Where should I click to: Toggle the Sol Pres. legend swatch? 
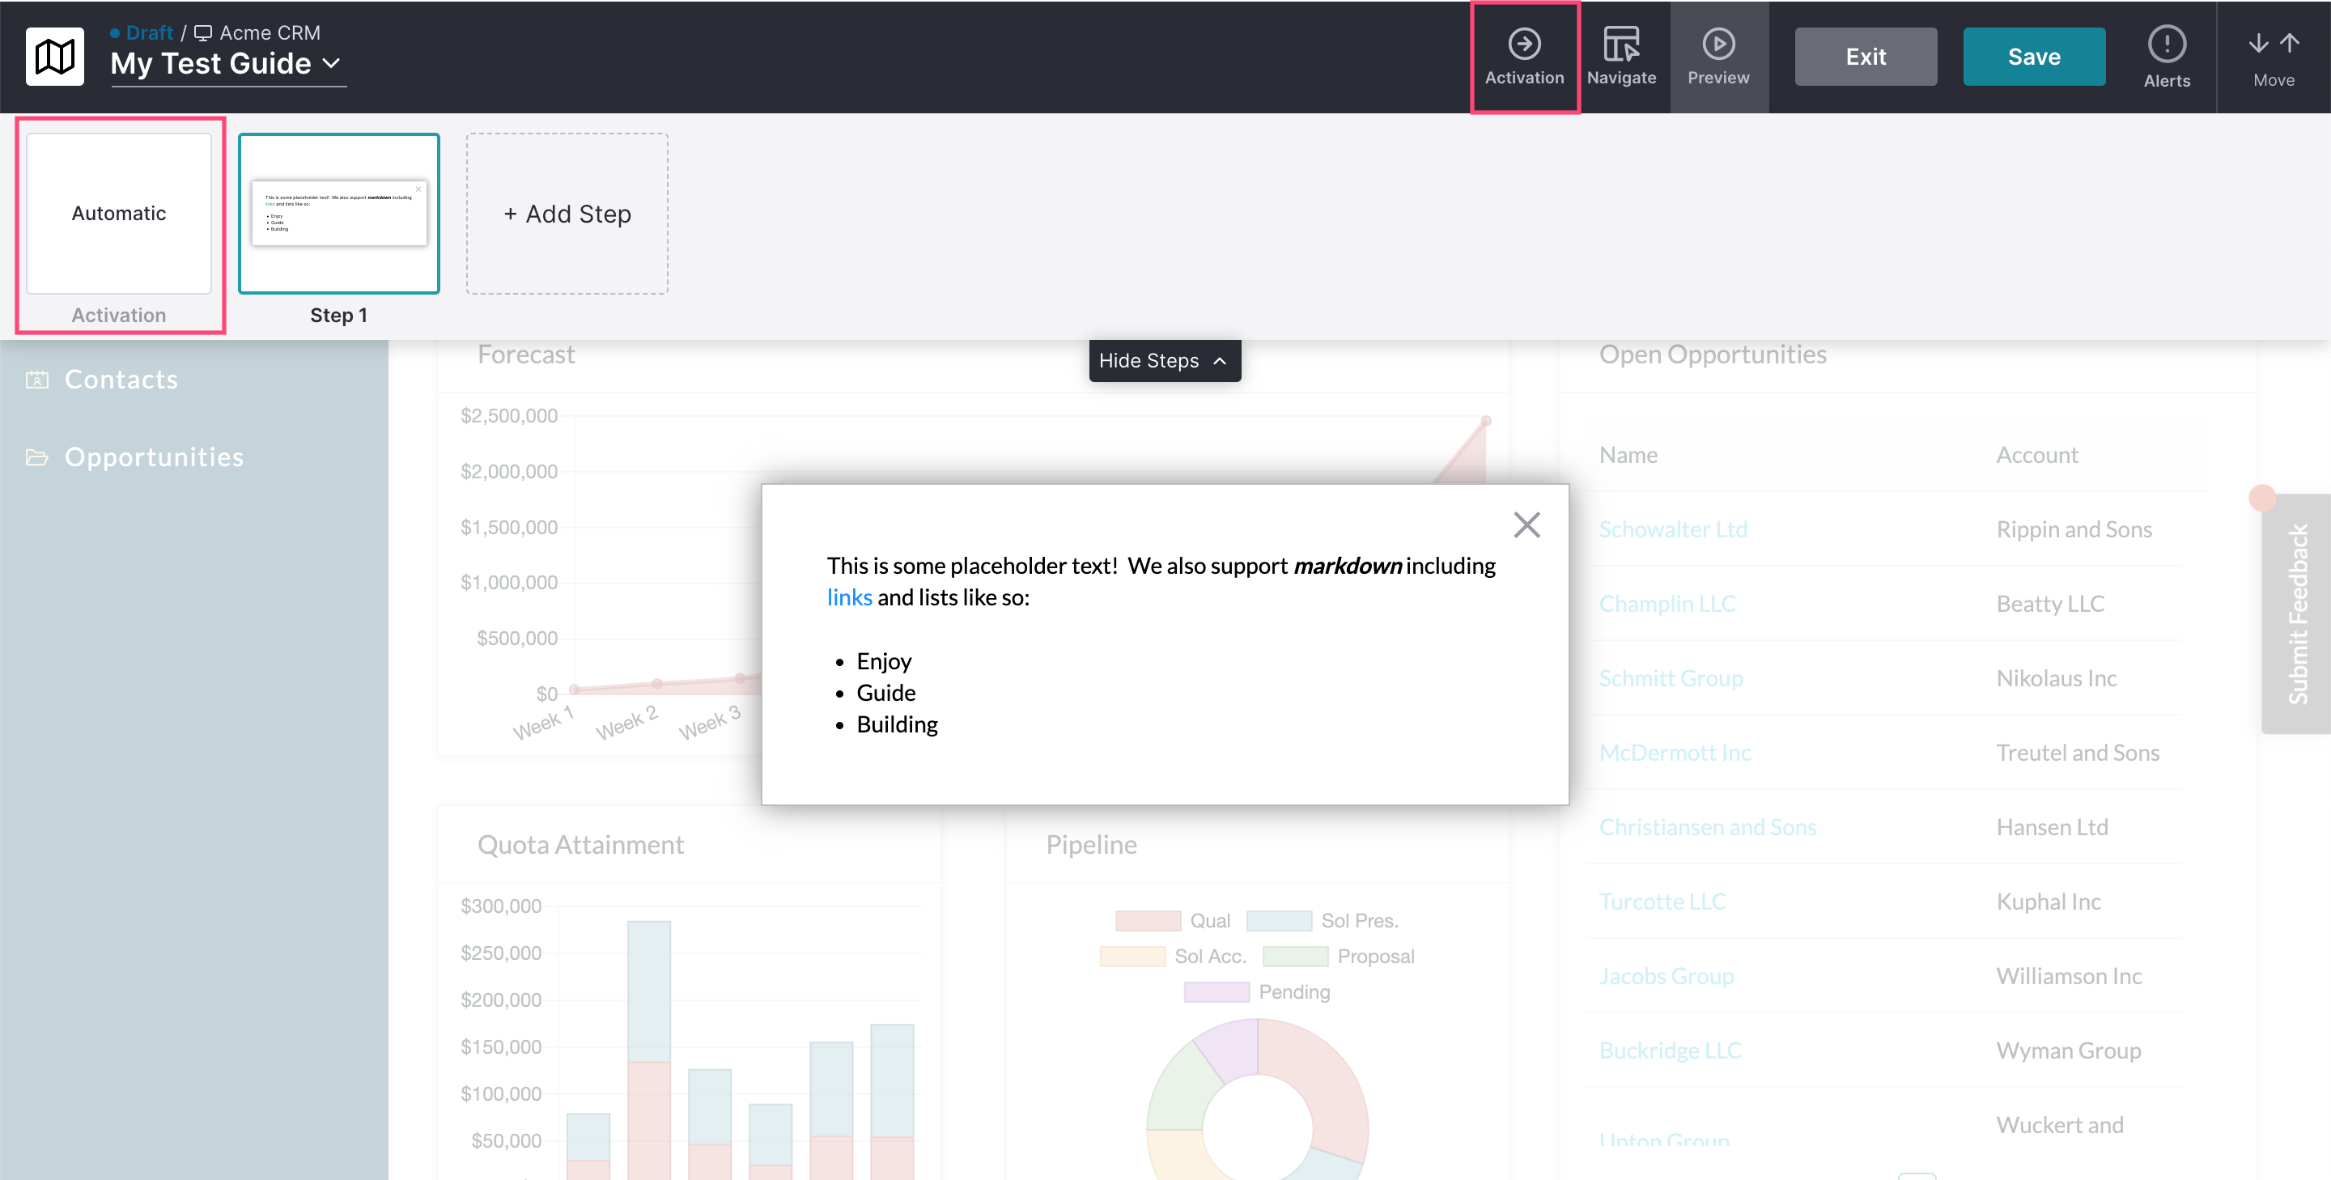[1278, 921]
